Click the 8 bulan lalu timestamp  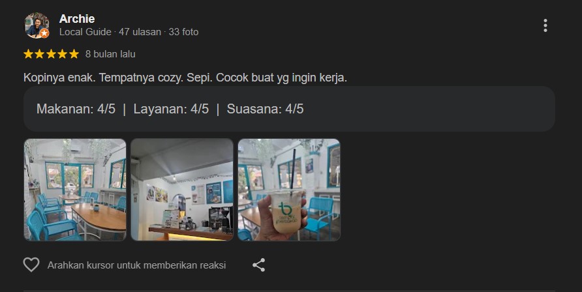click(x=110, y=54)
